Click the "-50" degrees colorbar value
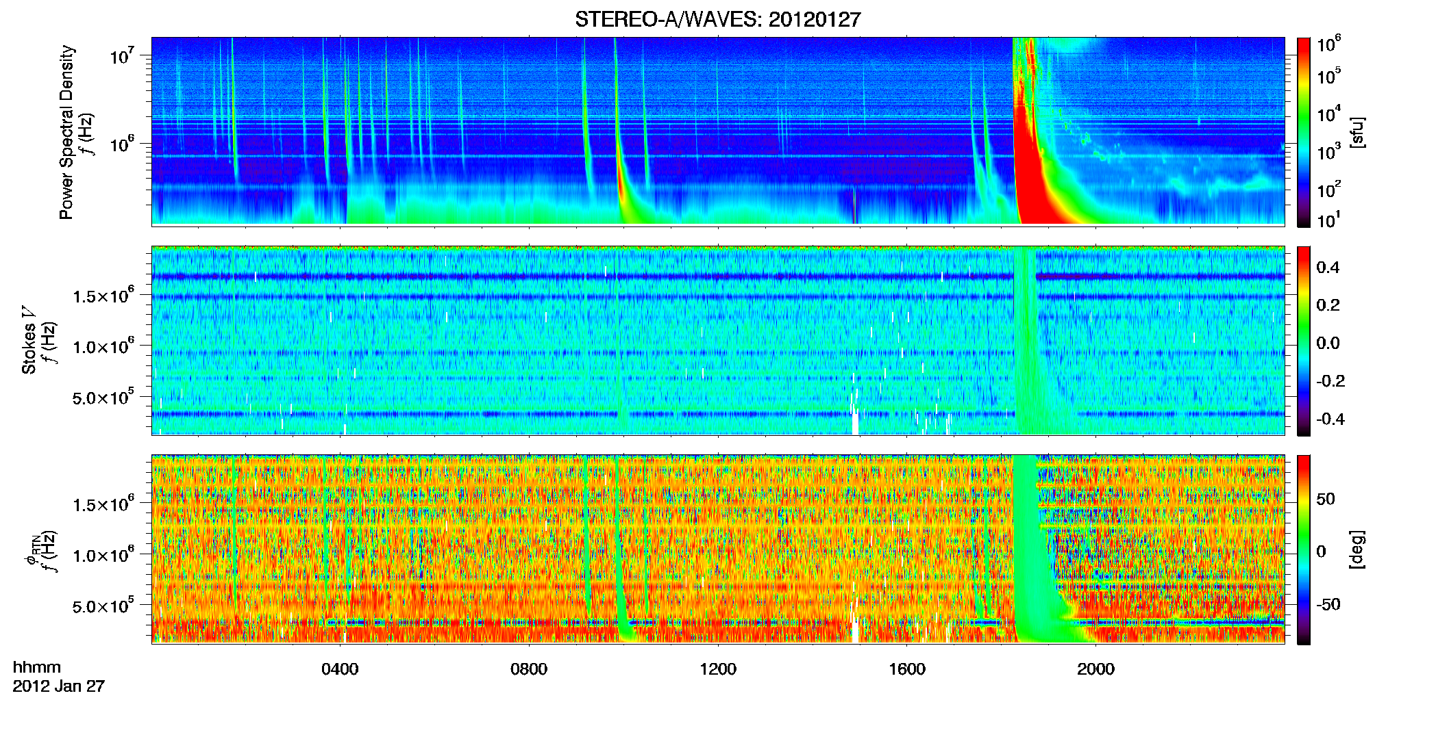This screenshot has width=1436, height=739. (x=1328, y=604)
